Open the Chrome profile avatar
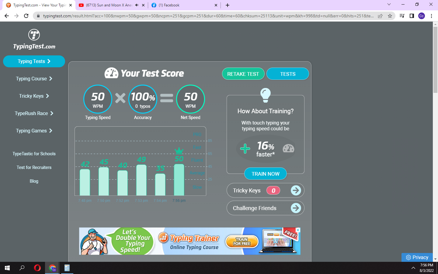Image resolution: width=438 pixels, height=274 pixels. pyautogui.click(x=422, y=16)
